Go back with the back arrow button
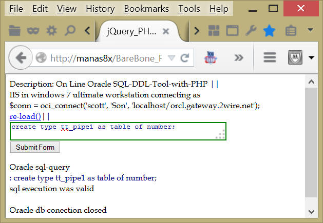 point(21,57)
